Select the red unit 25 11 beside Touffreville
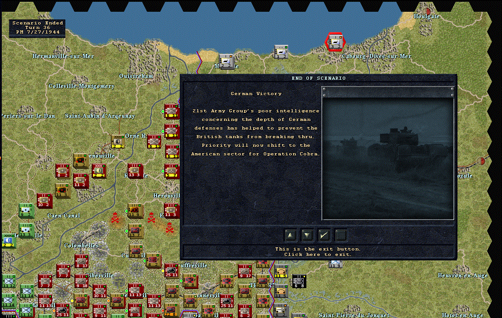502x318 pixels. (x=172, y=270)
